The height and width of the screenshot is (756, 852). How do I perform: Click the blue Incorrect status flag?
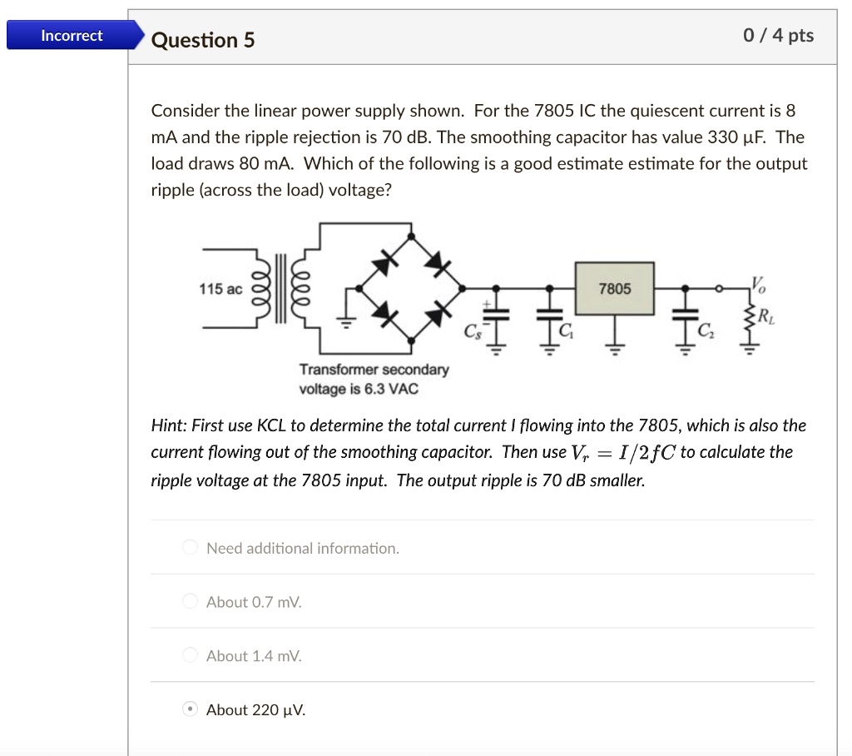point(72,35)
